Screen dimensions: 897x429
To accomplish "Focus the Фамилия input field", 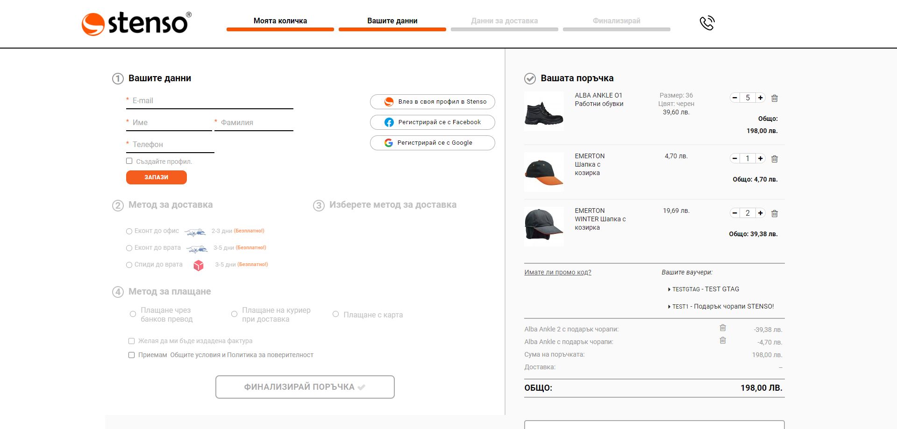I will [x=254, y=123].
